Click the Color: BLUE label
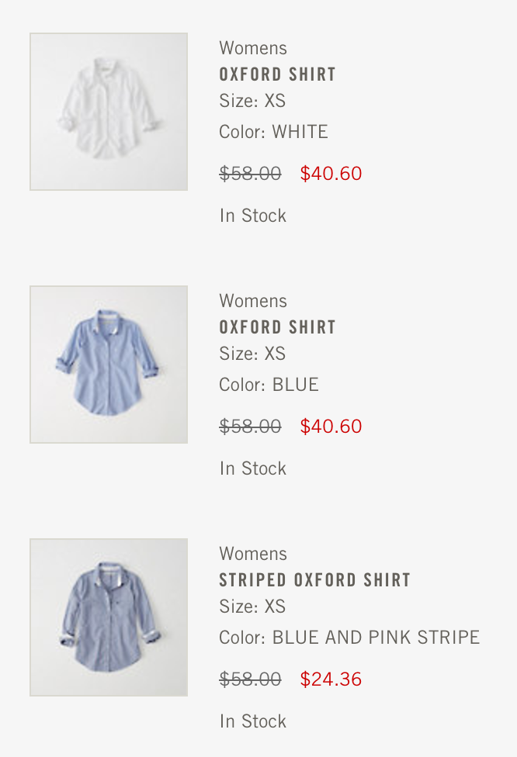517x757 pixels. point(269,385)
